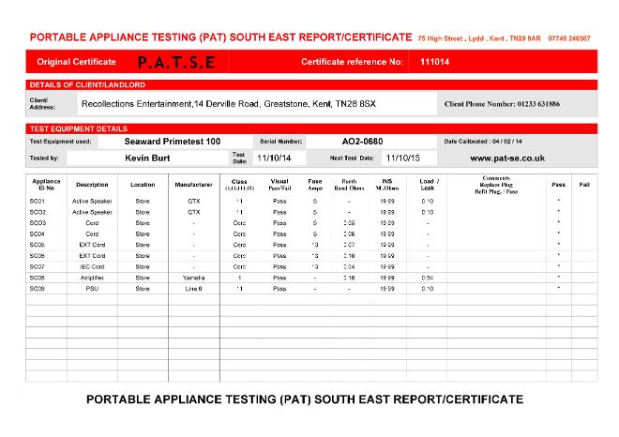The width and height of the screenshot is (619, 437).
Task: Click the Appliance ID No column header
Action: (46, 184)
